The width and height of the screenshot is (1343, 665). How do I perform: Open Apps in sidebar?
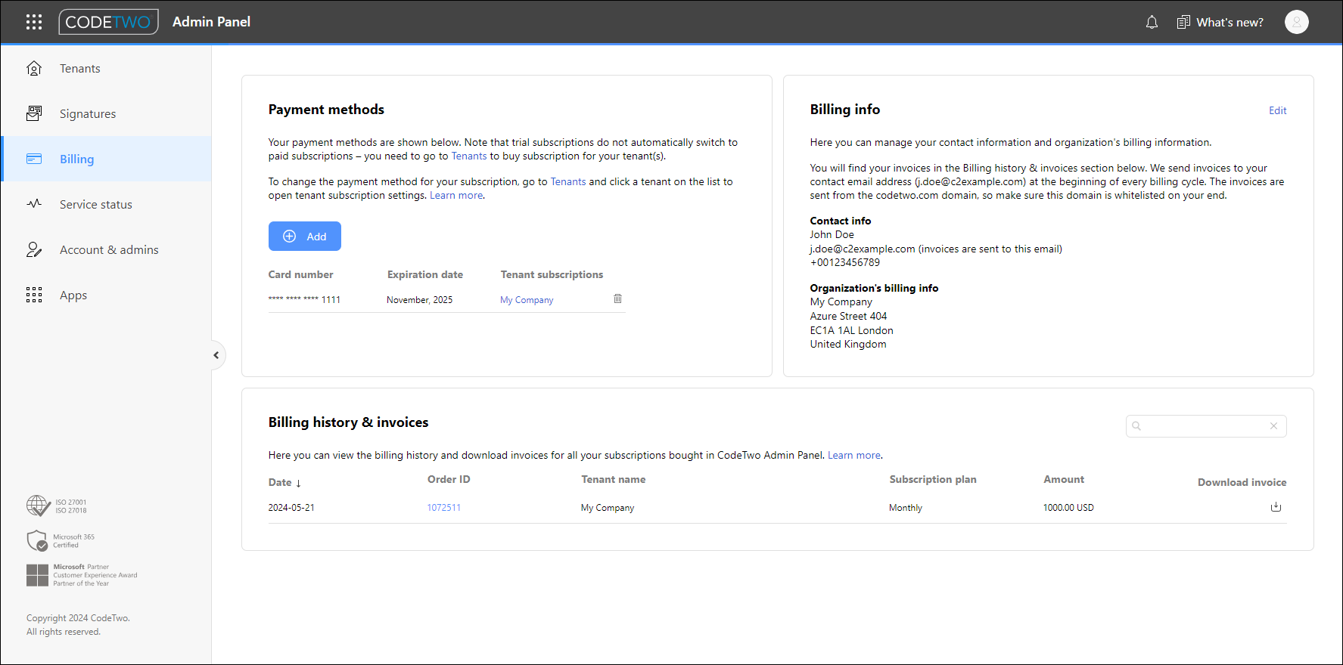[x=106, y=295]
